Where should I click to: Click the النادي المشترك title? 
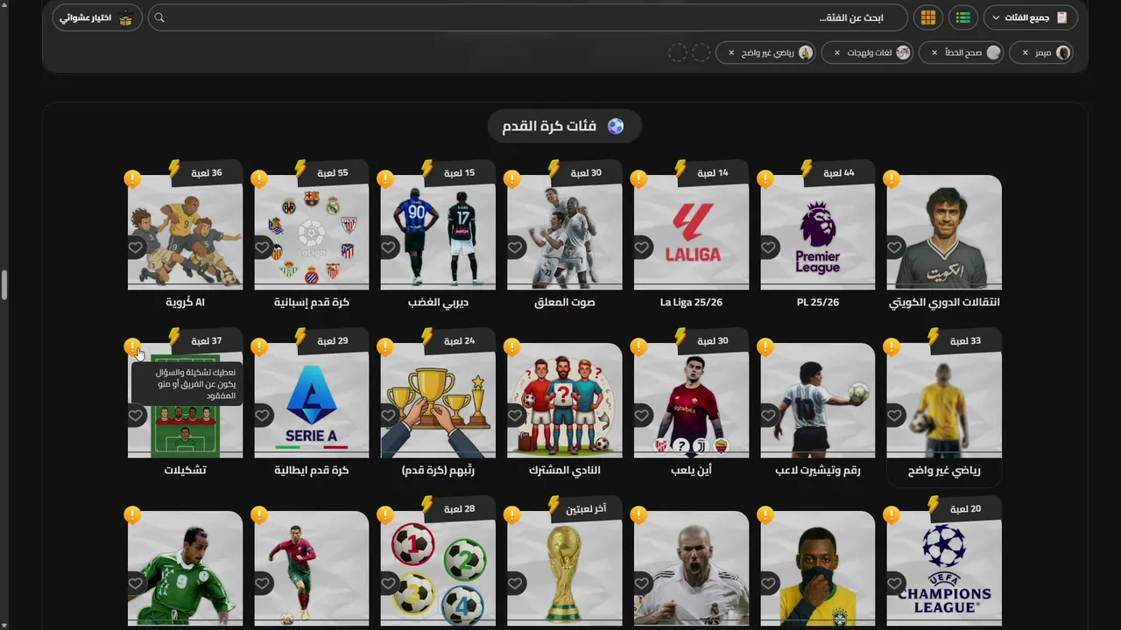(x=565, y=471)
